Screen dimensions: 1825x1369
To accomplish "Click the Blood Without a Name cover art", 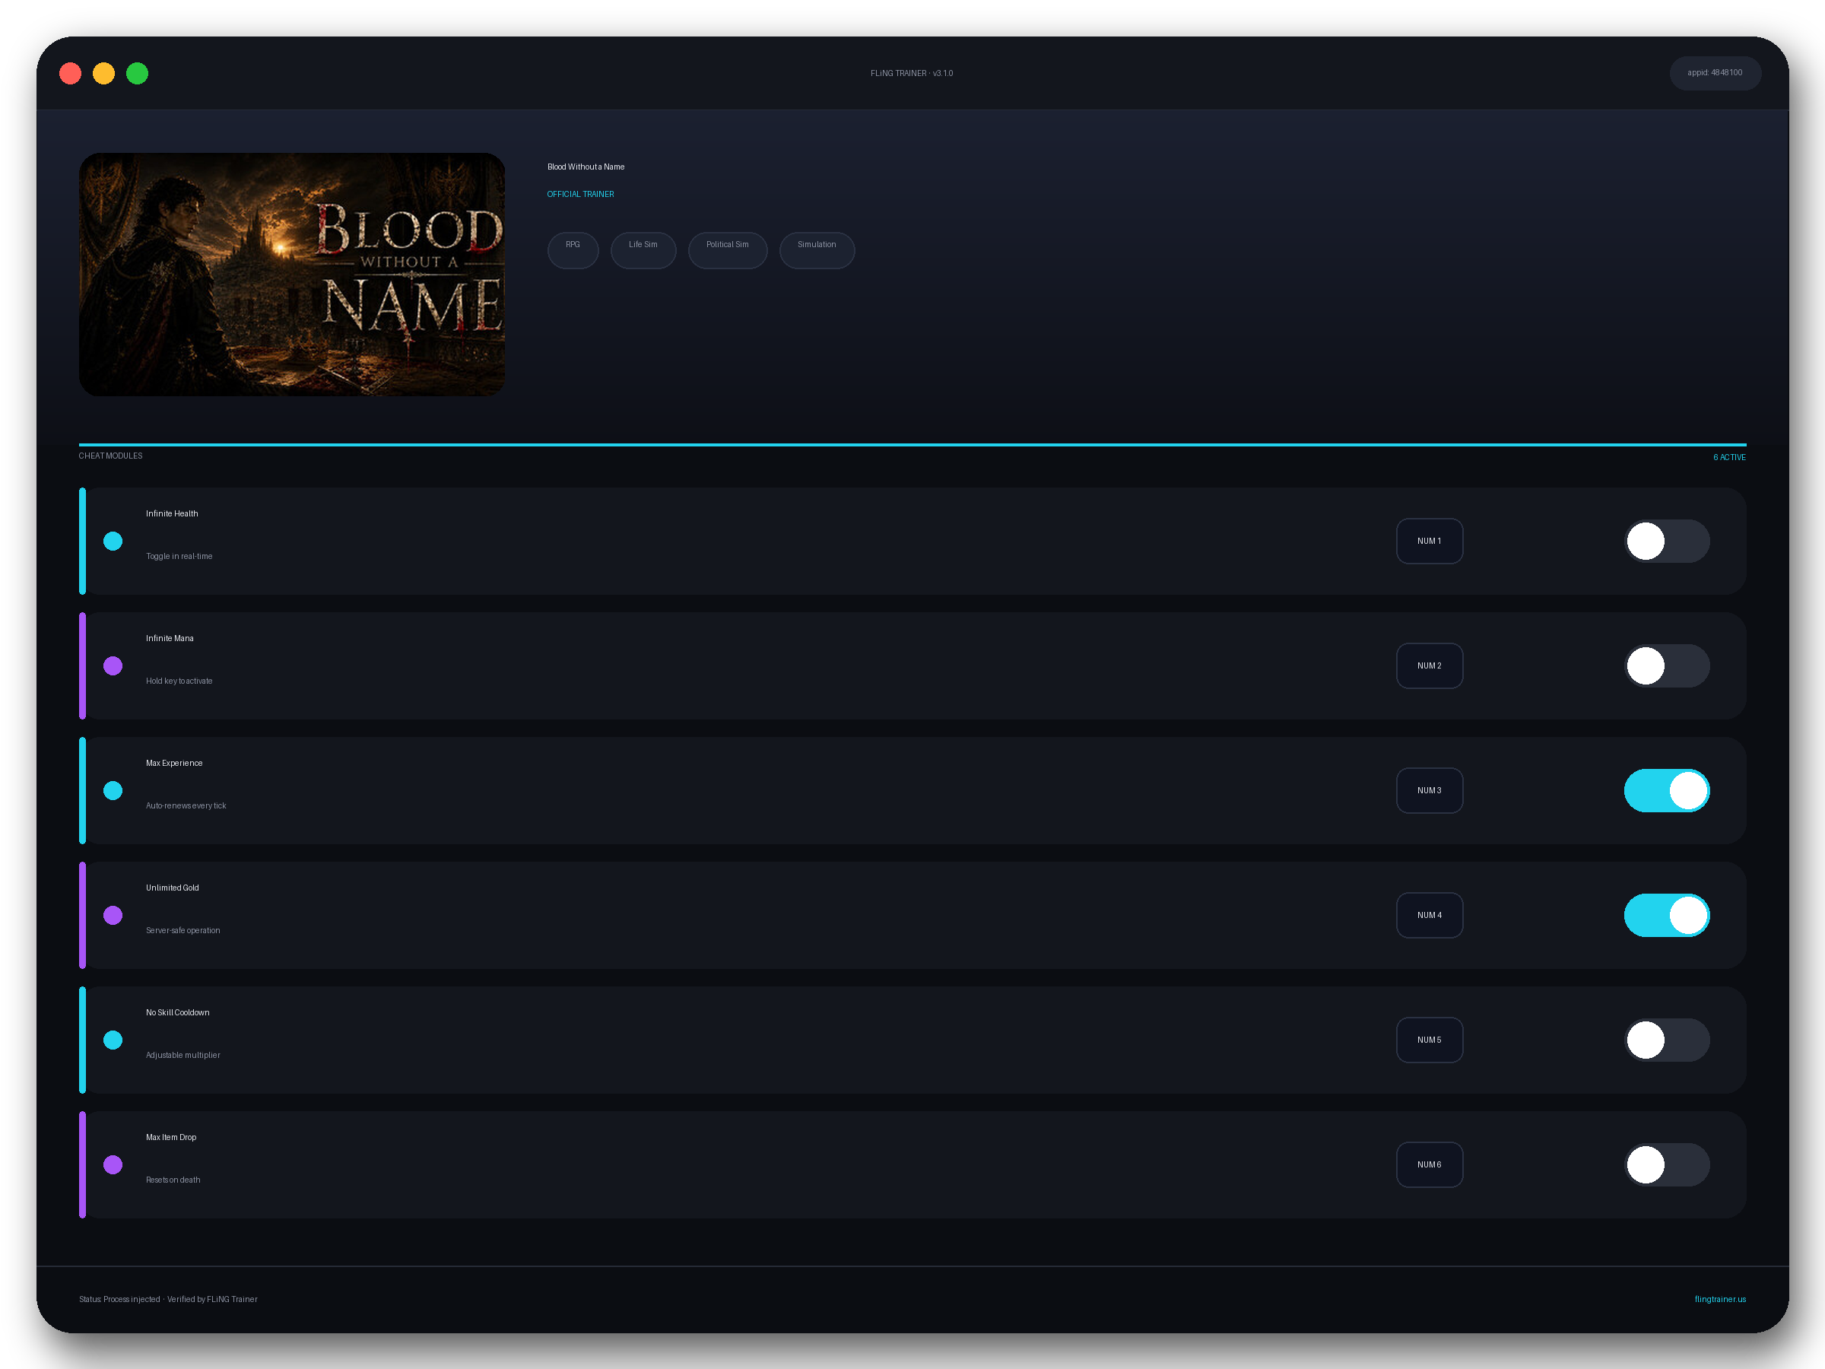I will [292, 274].
